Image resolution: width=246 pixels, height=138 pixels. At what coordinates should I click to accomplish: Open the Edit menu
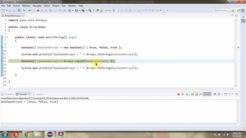click(9, 6)
